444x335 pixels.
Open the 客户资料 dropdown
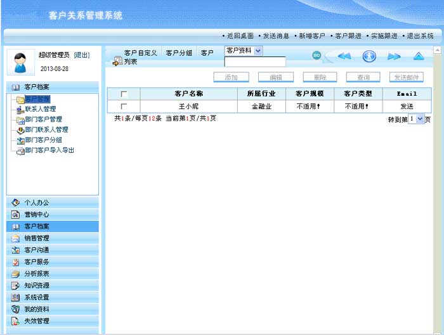244,51
